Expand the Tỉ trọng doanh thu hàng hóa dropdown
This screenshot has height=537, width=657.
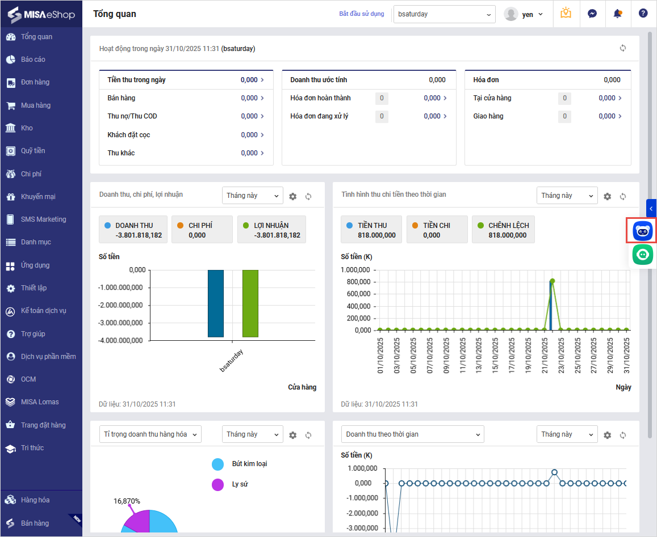pyautogui.click(x=150, y=434)
